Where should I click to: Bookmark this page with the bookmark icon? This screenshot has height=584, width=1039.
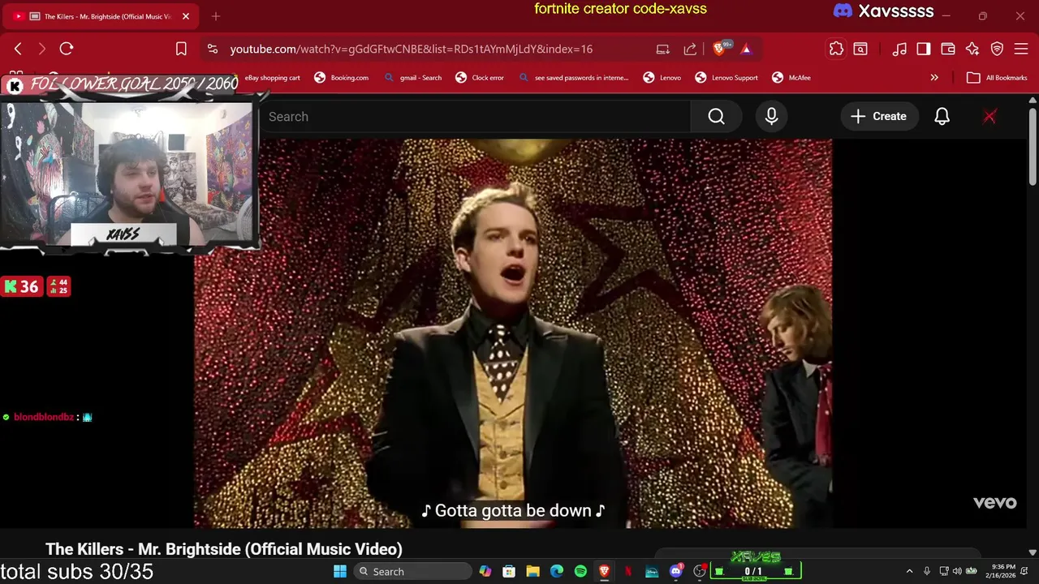181,49
